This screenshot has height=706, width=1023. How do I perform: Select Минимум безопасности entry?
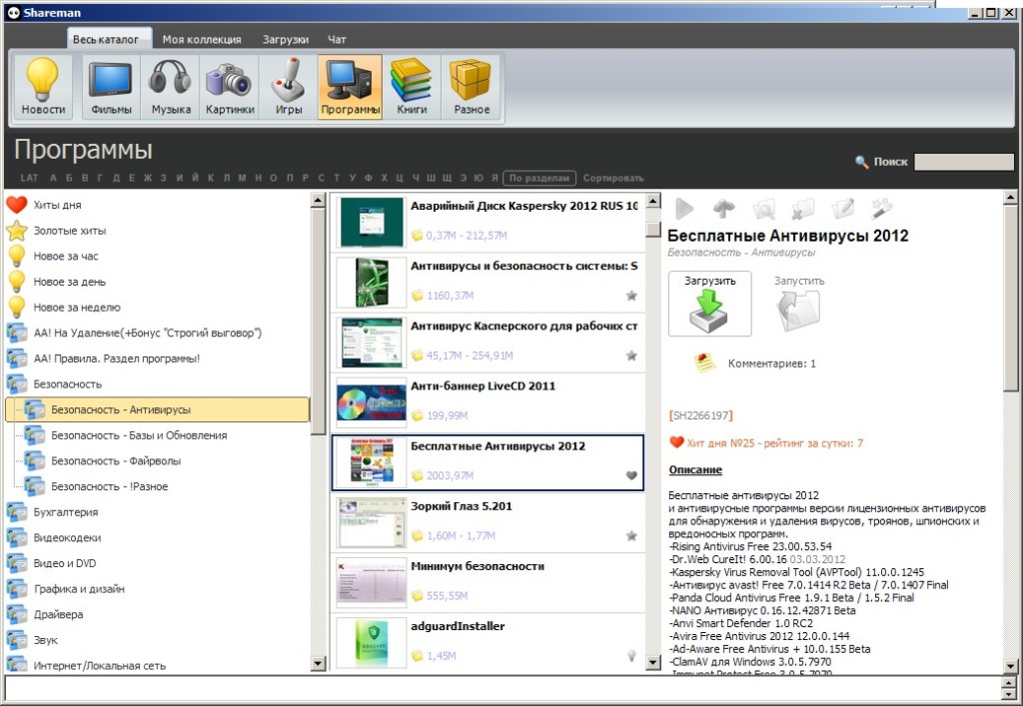488,582
